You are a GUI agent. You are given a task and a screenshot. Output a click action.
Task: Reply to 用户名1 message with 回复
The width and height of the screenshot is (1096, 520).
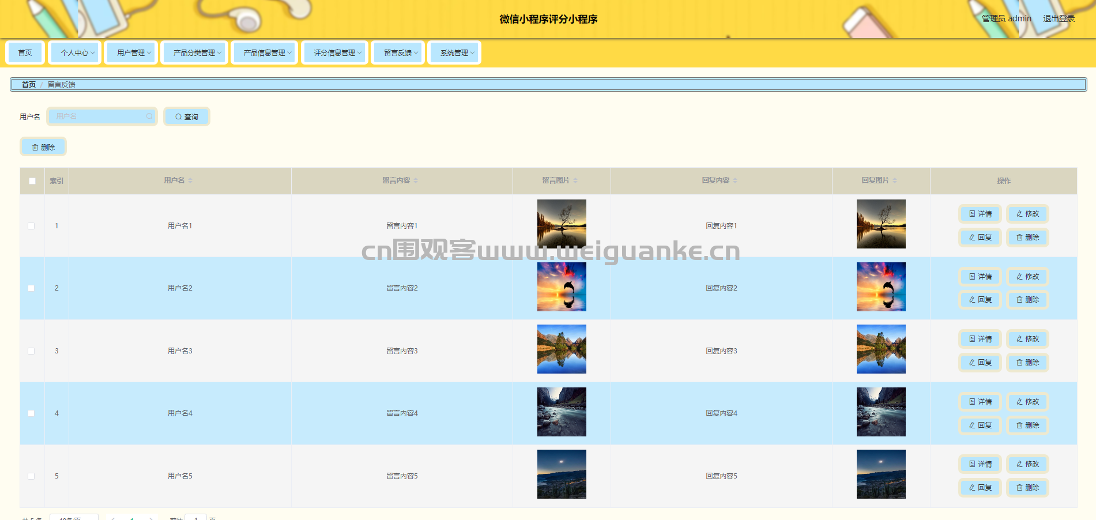pyautogui.click(x=980, y=238)
